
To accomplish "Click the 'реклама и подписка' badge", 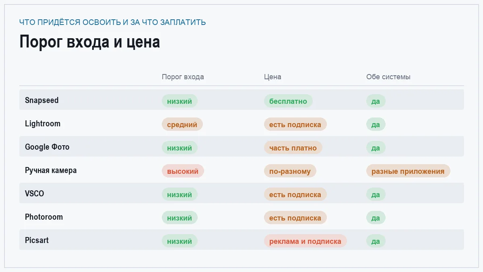I will (305, 241).
